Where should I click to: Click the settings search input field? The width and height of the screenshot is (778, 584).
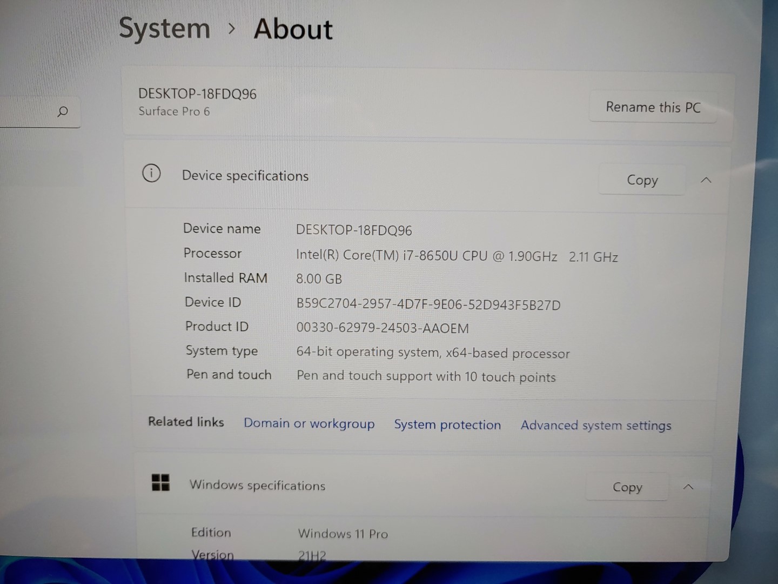tap(40, 112)
